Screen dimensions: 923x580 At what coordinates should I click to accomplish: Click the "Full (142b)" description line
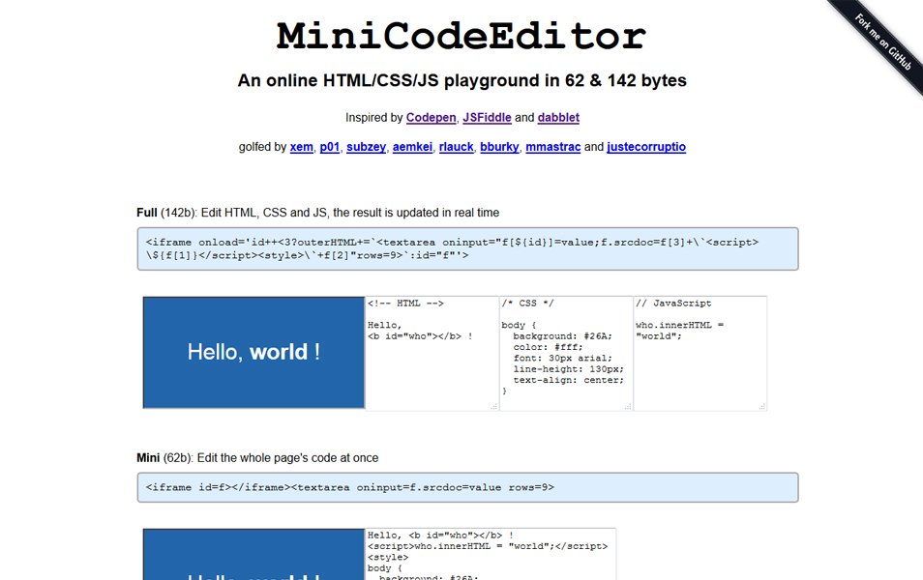point(318,213)
